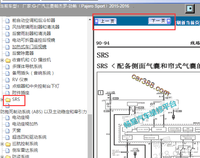Click document icon beside 多媒体导航系统
Image resolution: width=200 pixels, height=158 pixels.
click(8, 67)
